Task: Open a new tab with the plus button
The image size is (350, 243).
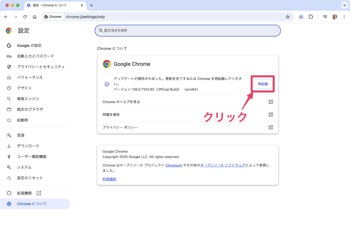Action: tap(91, 5)
